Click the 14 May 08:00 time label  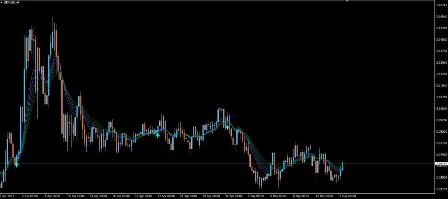[x=348, y=196]
